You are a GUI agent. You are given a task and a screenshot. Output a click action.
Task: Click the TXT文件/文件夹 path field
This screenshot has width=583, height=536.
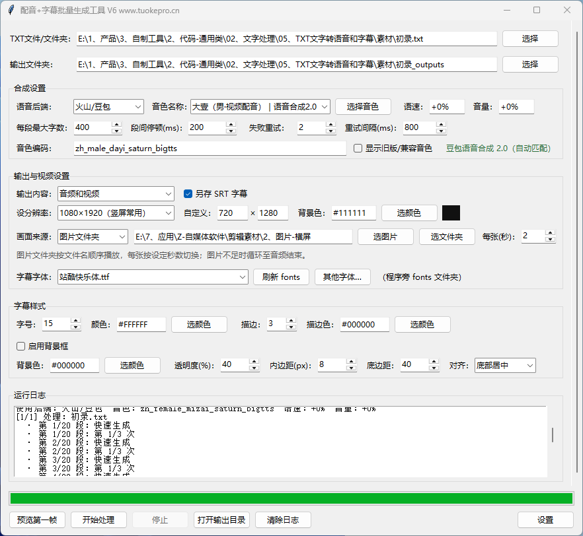click(x=287, y=38)
